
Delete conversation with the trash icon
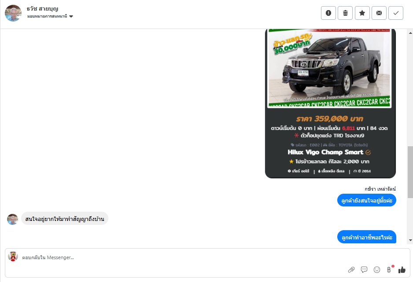(345, 13)
